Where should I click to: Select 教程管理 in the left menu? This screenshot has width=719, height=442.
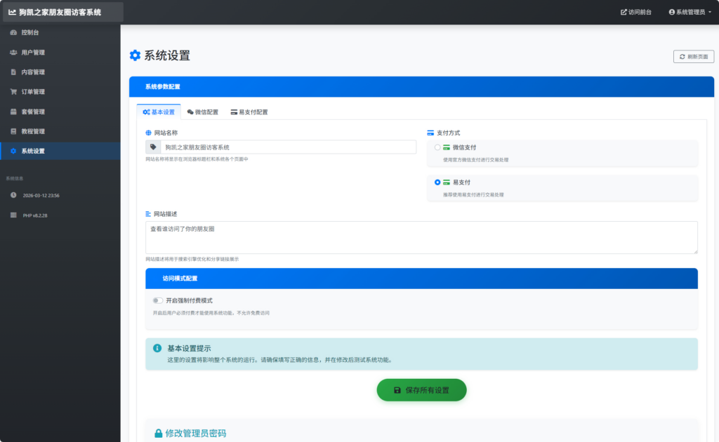point(32,130)
